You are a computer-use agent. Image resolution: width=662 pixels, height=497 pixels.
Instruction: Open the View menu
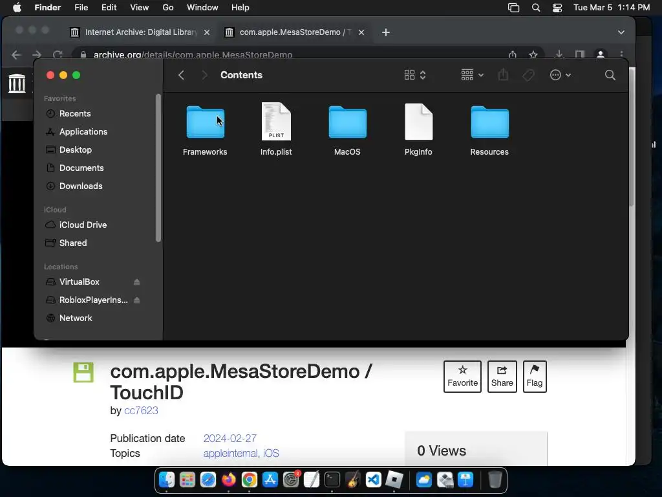coord(140,8)
